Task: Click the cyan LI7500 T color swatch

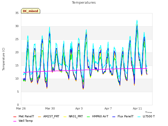Action: [139, 117]
